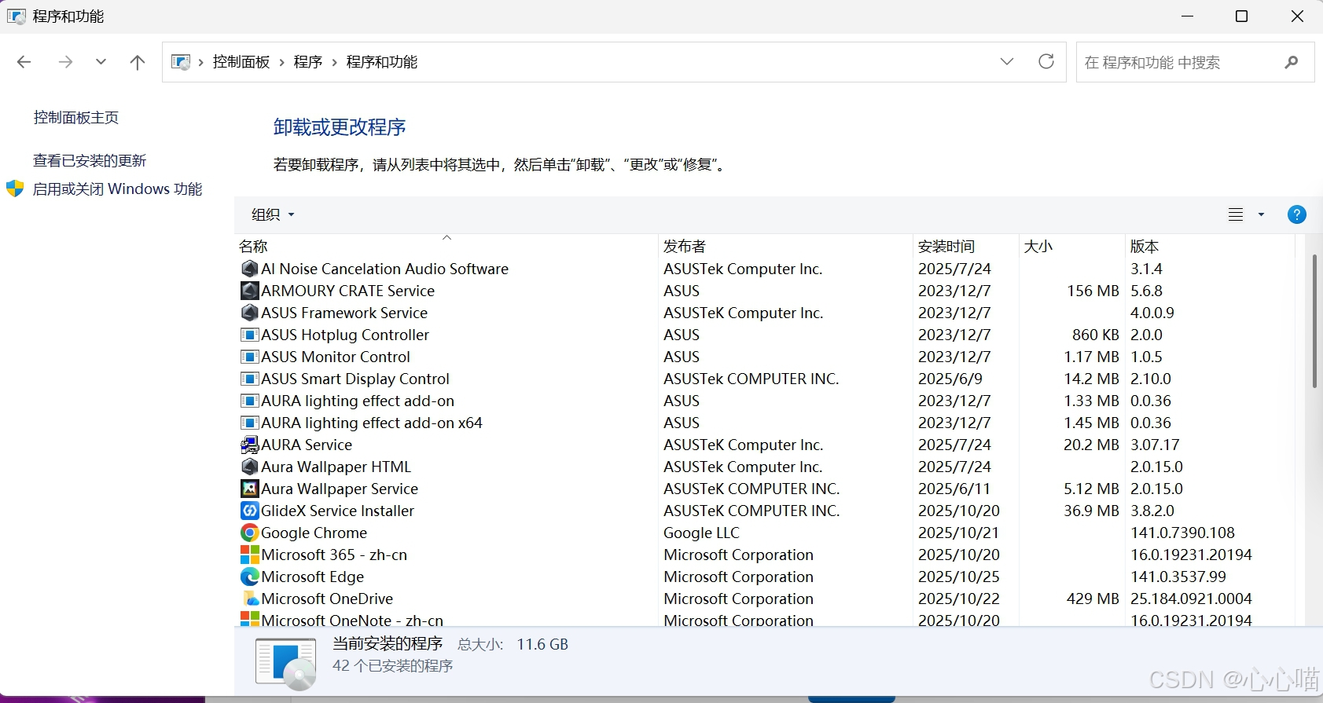
Task: Select the AURA Service icon
Action: [249, 445]
